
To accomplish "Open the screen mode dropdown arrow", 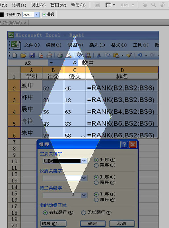I will (x=114, y=5).
